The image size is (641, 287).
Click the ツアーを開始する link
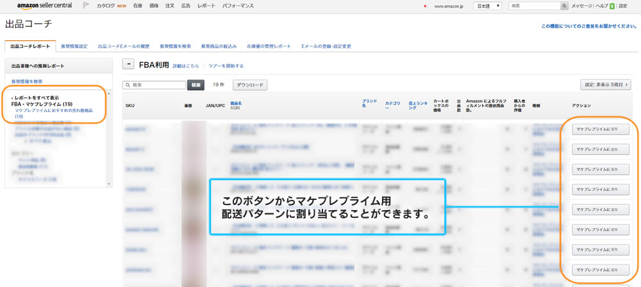click(x=226, y=66)
